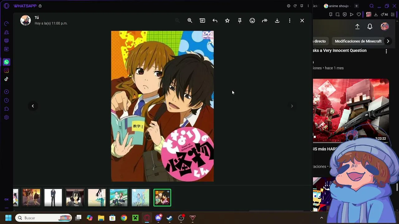Open the Easy Setup sliders menu
This screenshot has width=399, height=224.
click(x=393, y=14)
